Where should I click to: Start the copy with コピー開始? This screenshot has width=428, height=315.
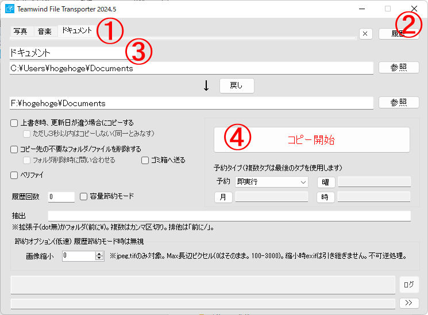311,139
